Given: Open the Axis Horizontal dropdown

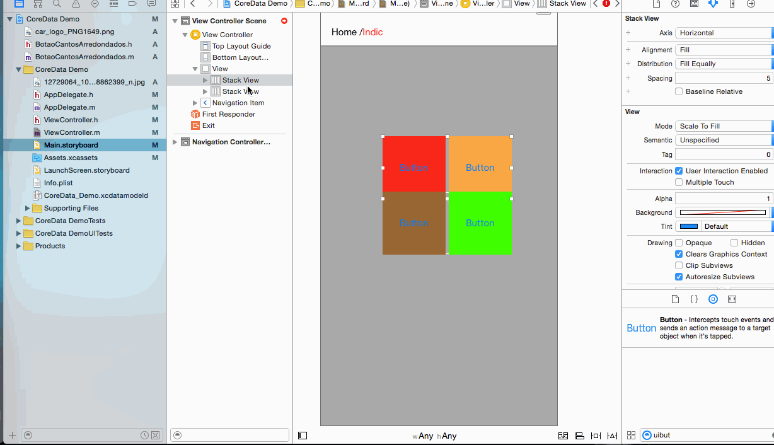Looking at the screenshot, I should pos(724,33).
